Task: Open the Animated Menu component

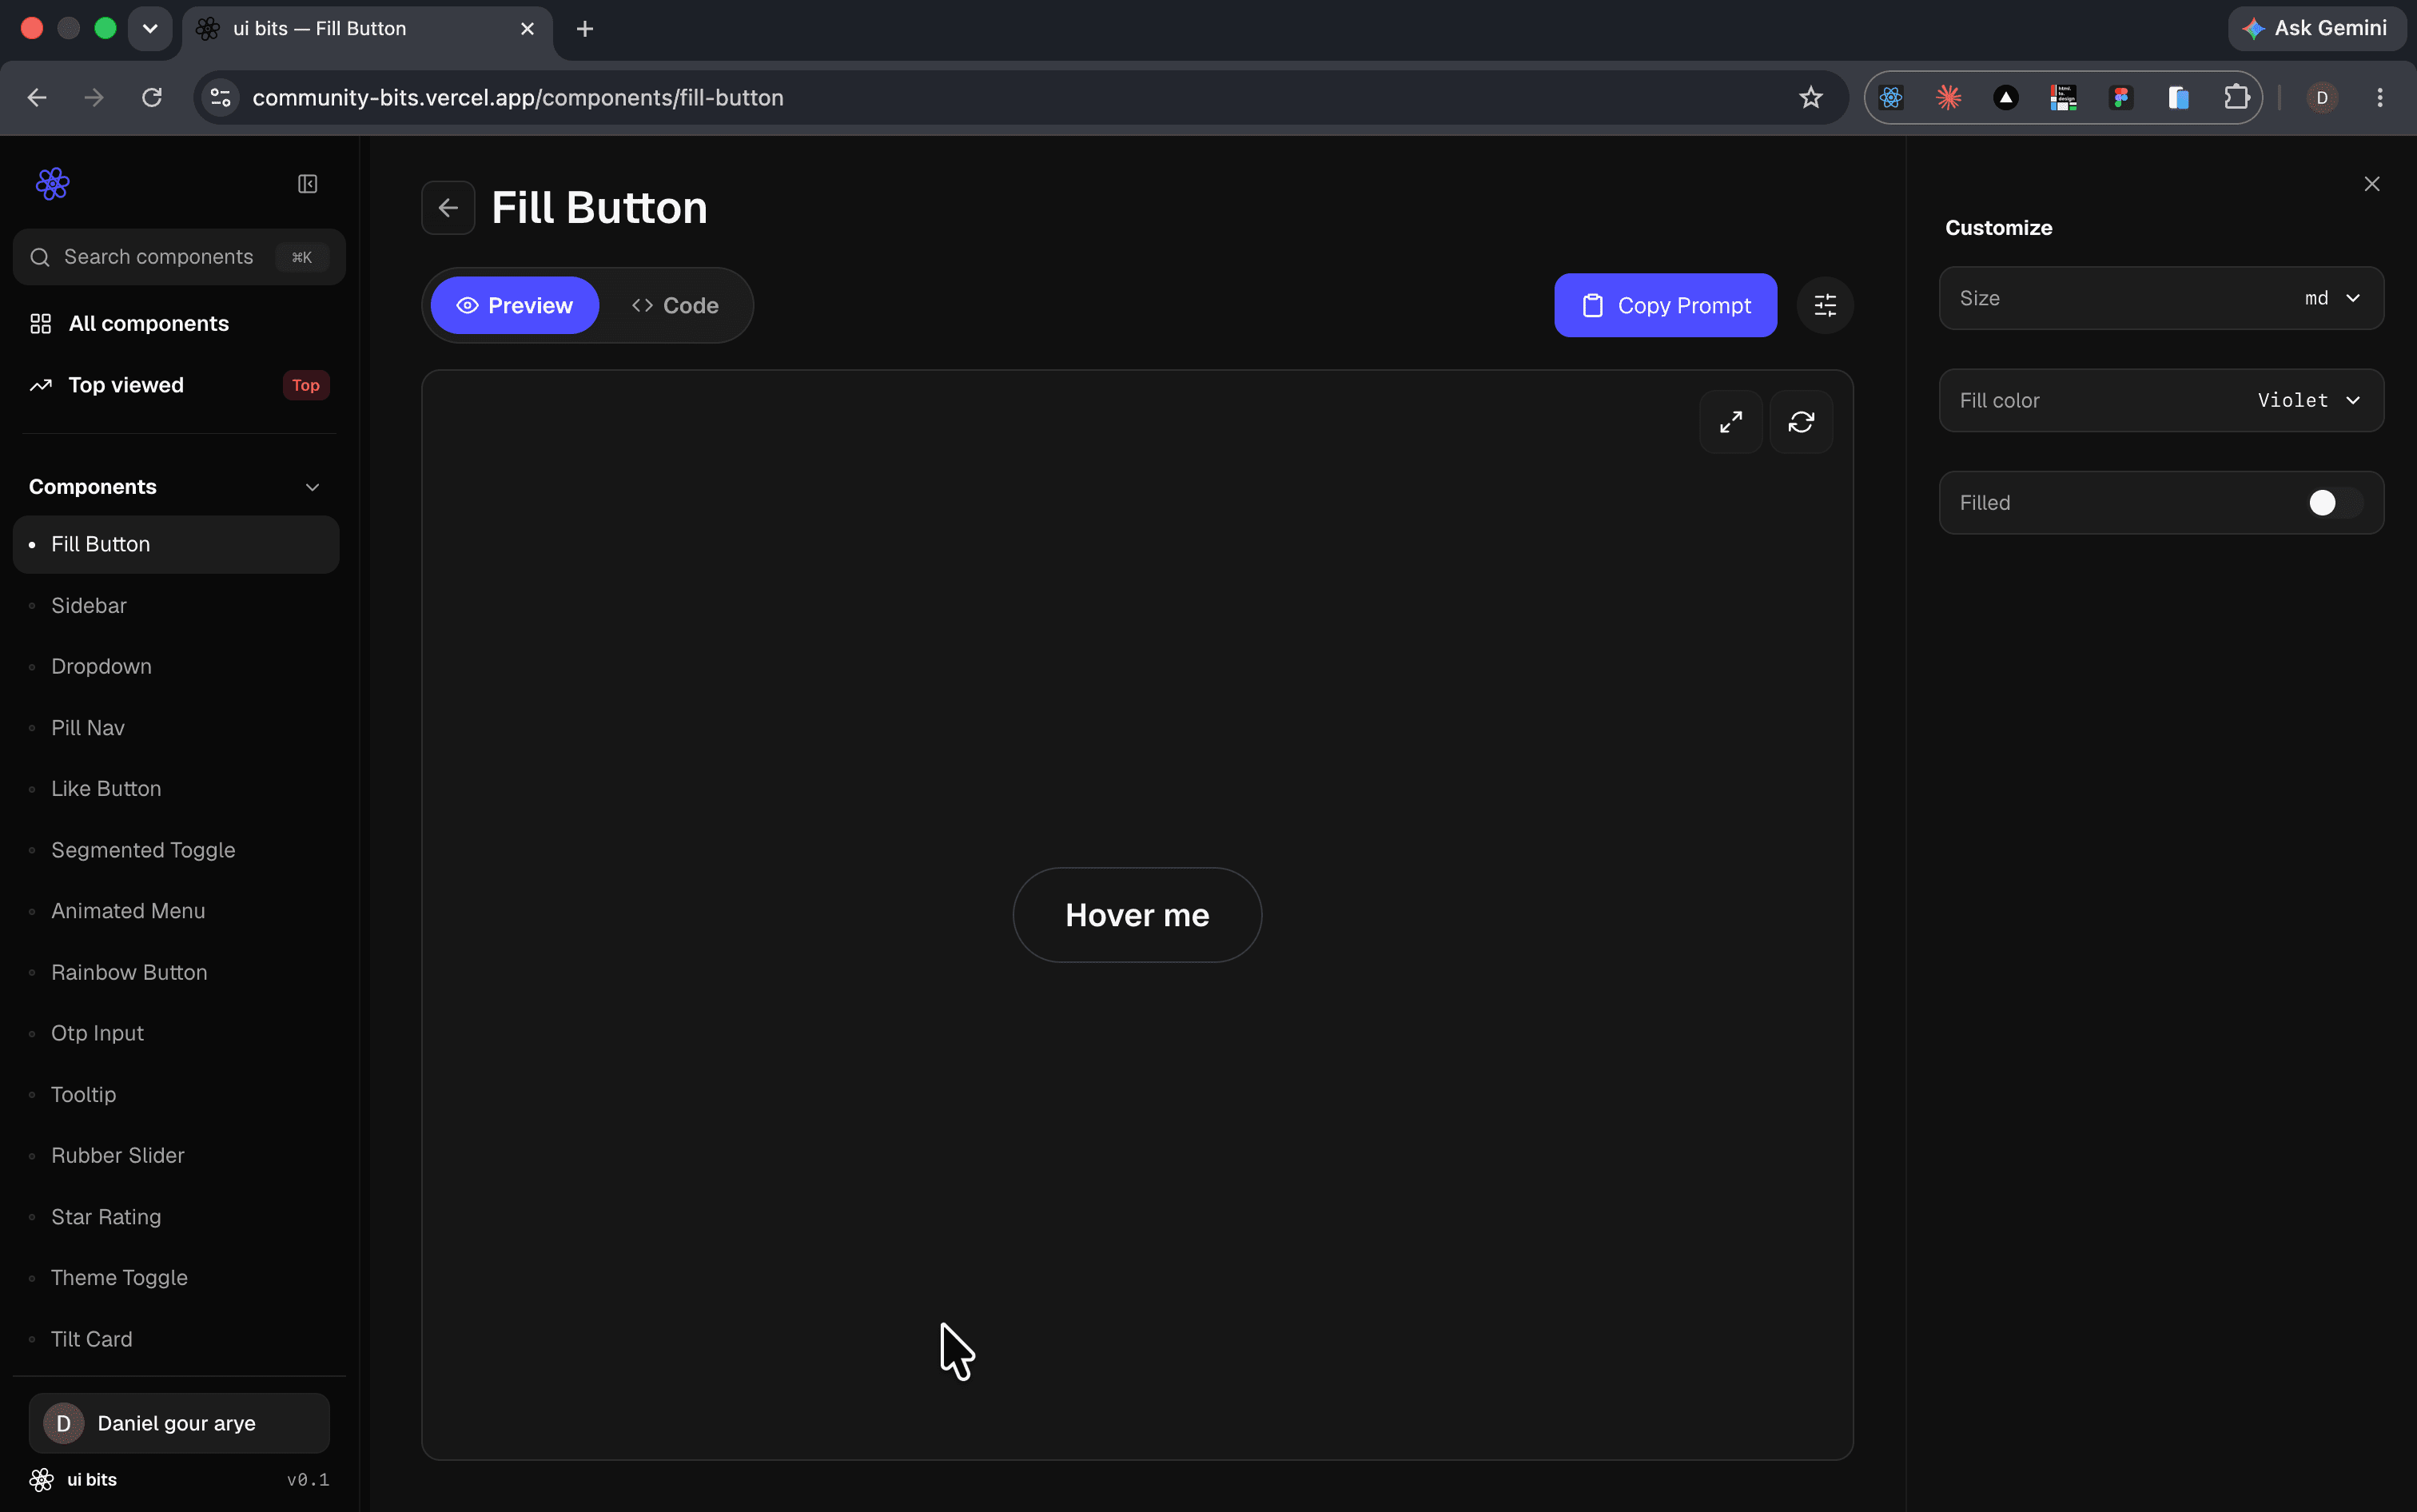Action: tap(176, 911)
